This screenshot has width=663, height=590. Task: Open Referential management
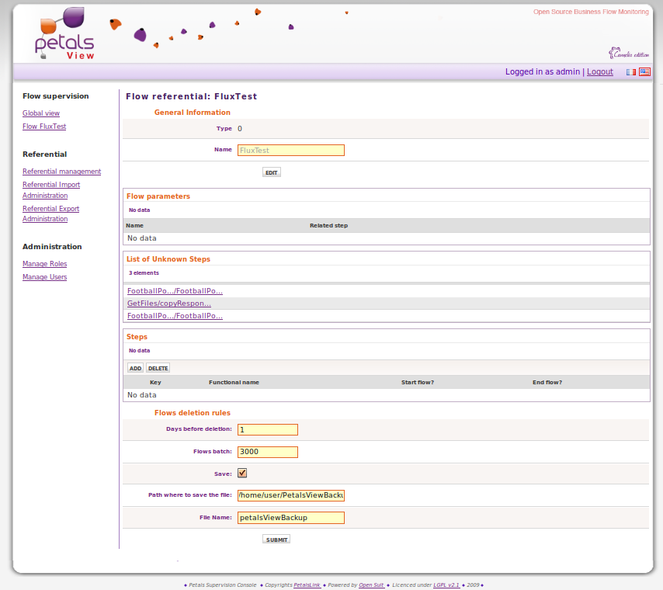(x=61, y=172)
